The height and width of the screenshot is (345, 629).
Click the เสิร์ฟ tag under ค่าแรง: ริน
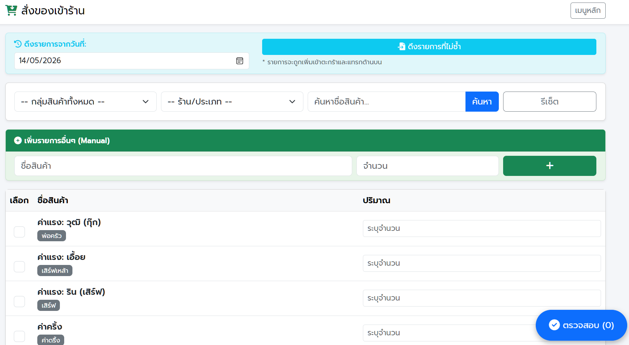pos(48,306)
